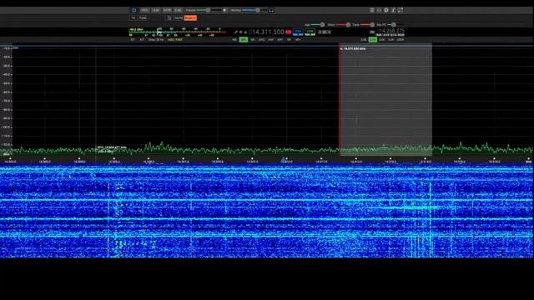
Task: Toggle fullscreen using the expand icon
Action: (x=400, y=10)
